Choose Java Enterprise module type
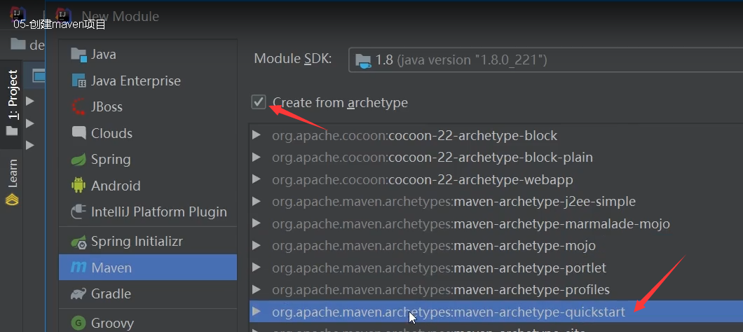Viewport: 743px width, 332px height. [x=147, y=81]
